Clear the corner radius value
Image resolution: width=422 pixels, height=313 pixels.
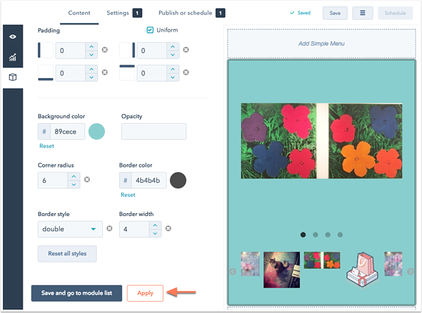(x=87, y=179)
